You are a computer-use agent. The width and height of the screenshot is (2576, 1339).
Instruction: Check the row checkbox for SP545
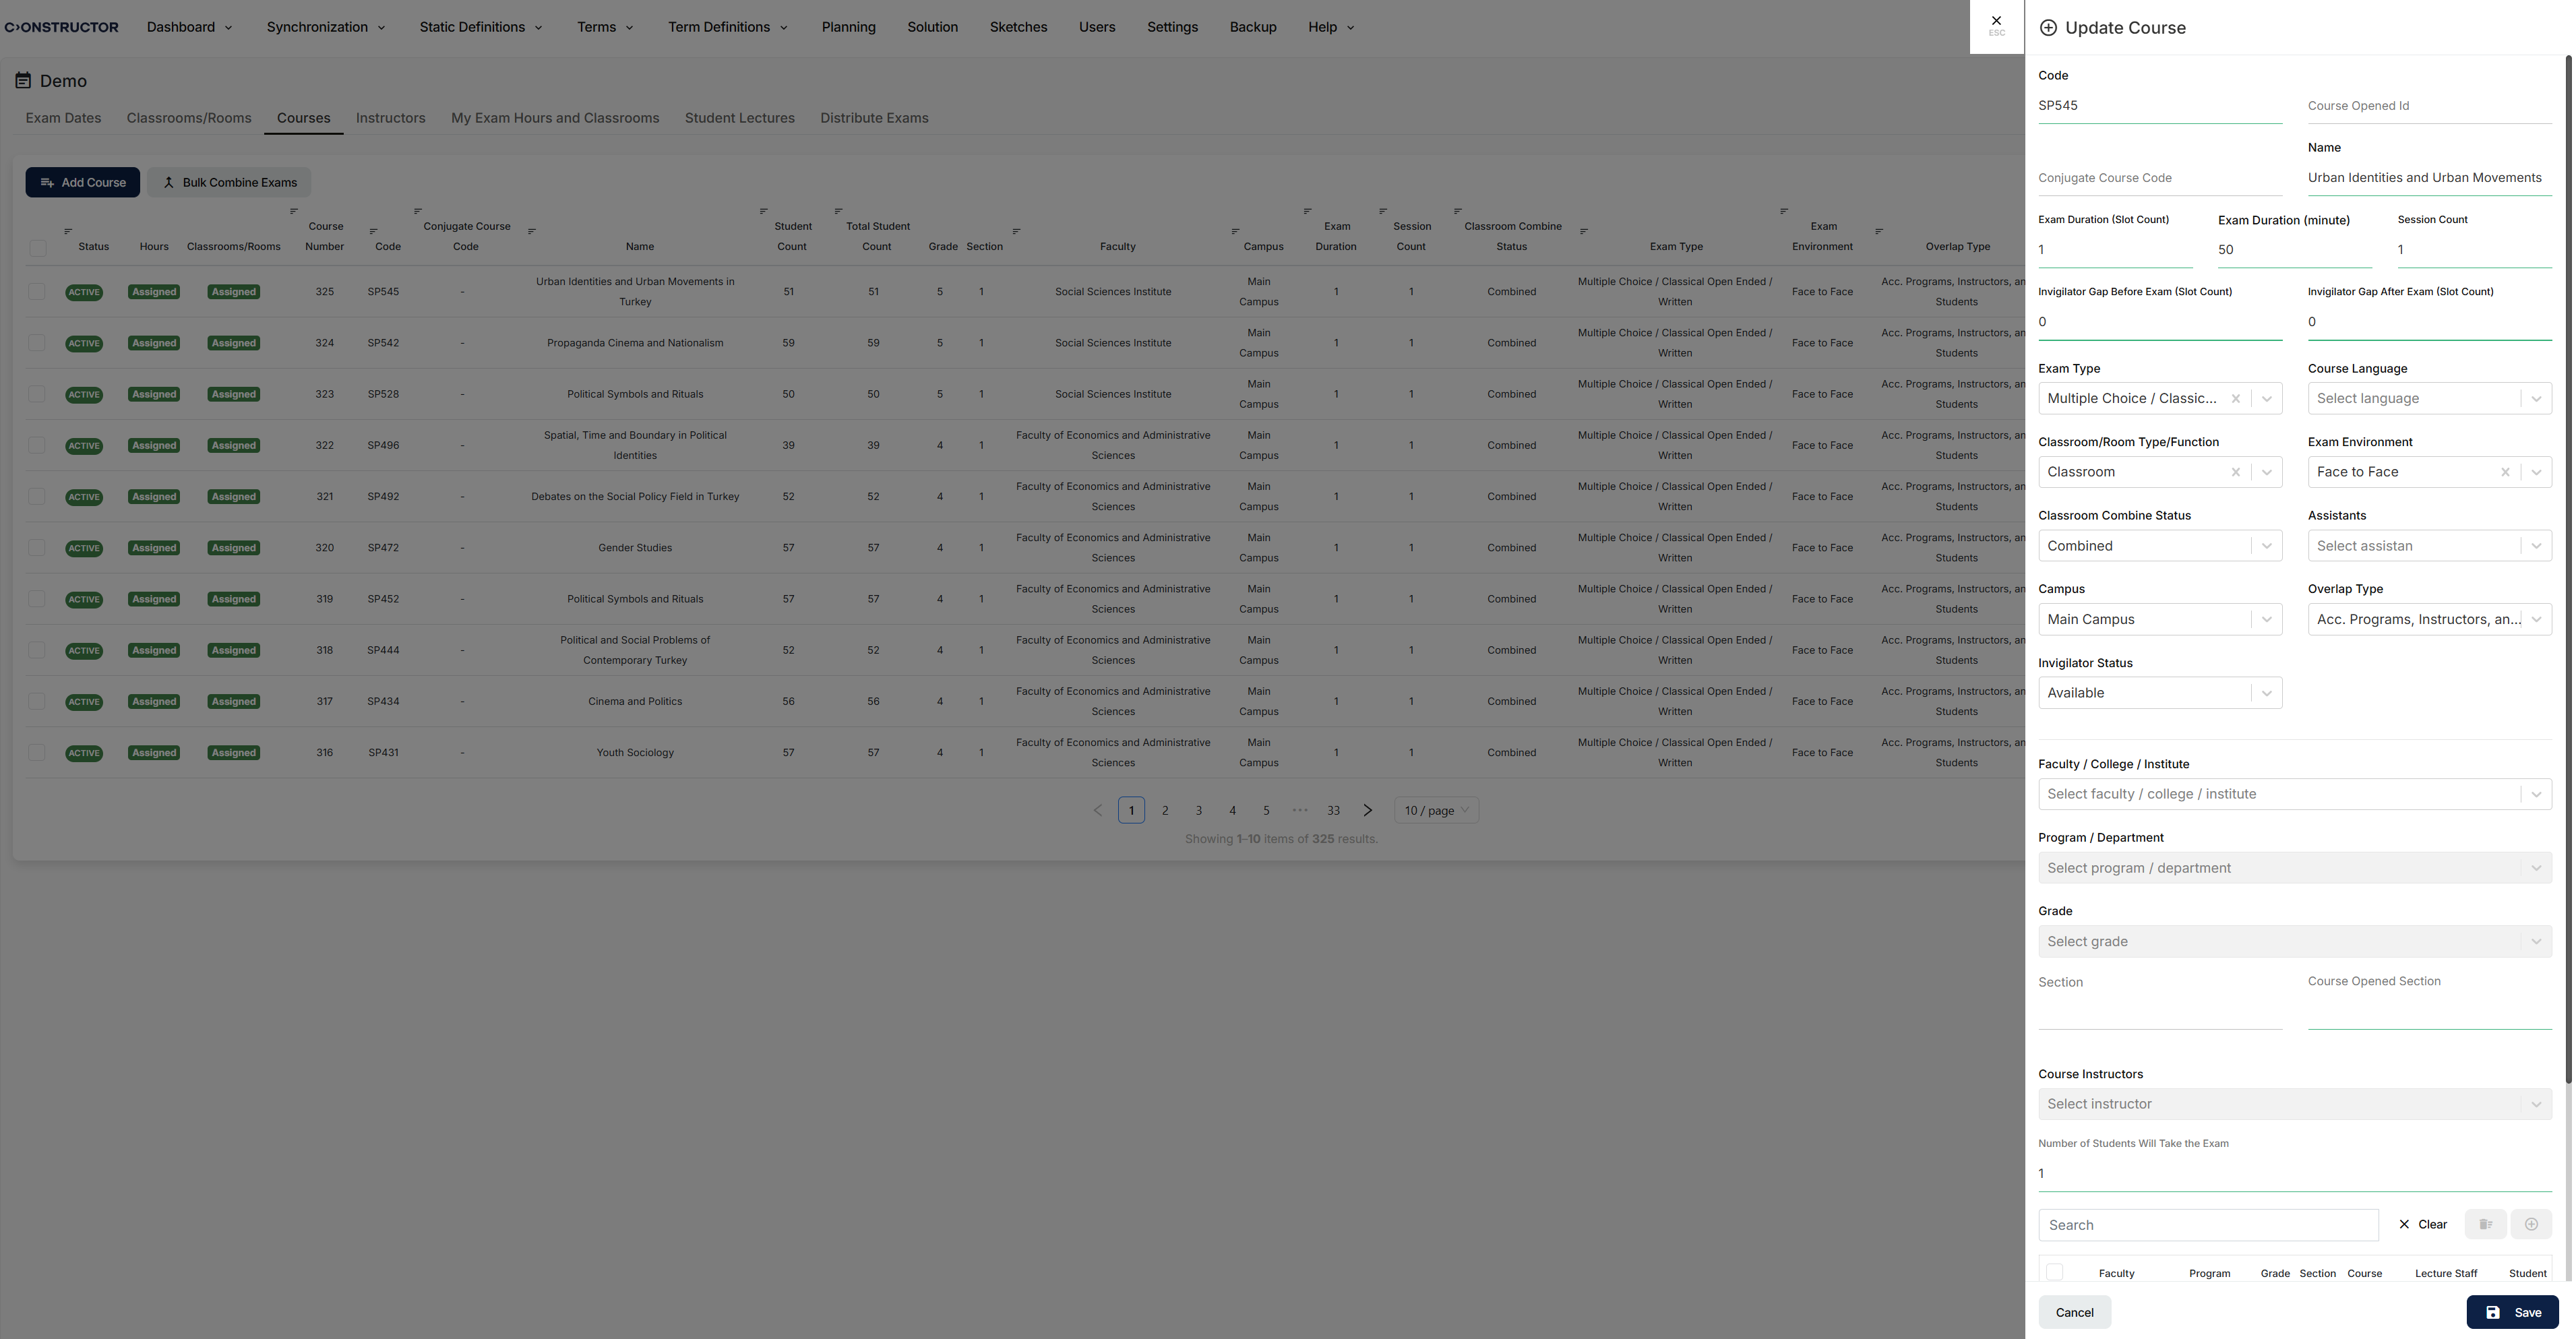coord(37,291)
